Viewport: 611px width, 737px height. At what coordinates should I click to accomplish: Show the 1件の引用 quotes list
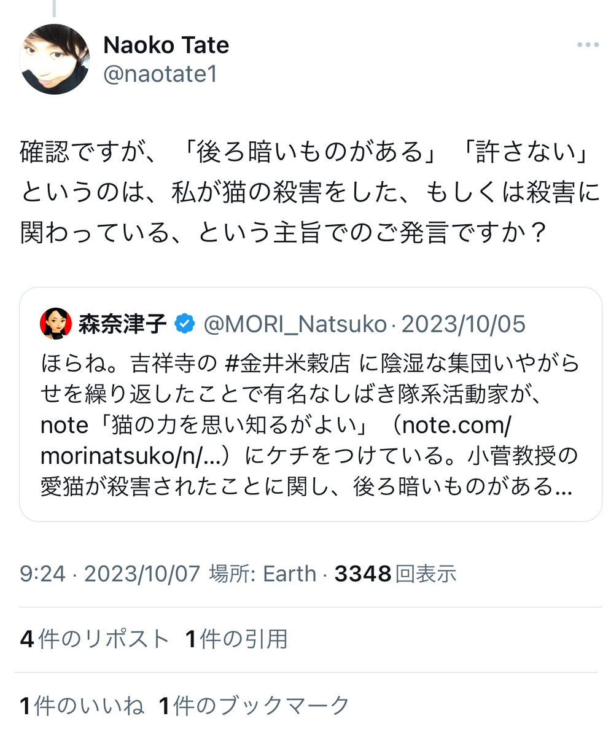[x=236, y=639]
